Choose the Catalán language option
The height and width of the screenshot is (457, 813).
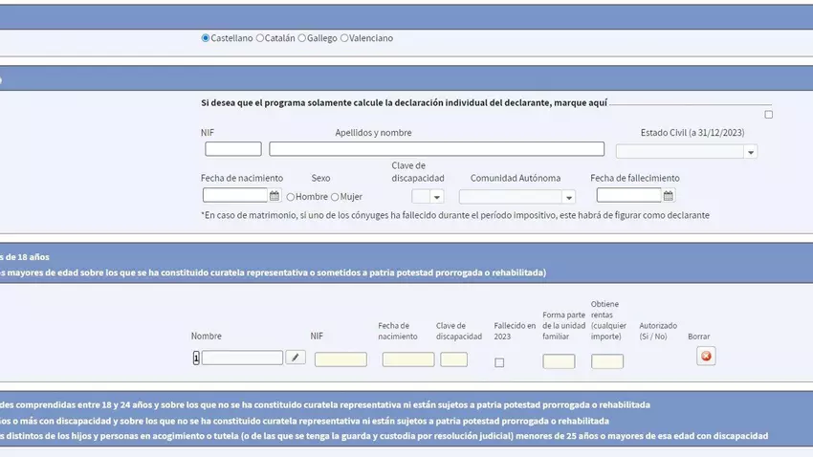pos(260,38)
